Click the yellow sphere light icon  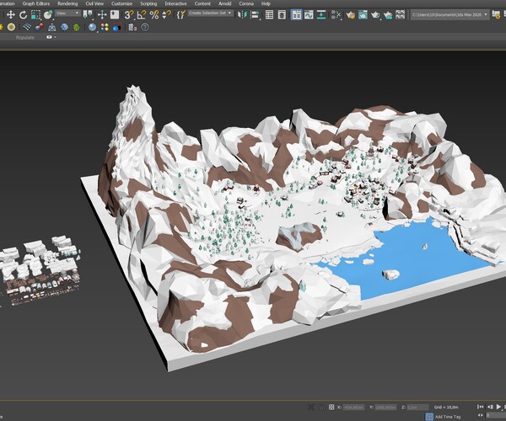(11, 28)
